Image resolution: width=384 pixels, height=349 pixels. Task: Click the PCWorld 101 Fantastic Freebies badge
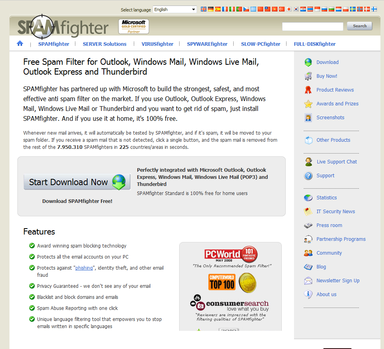coord(231,254)
